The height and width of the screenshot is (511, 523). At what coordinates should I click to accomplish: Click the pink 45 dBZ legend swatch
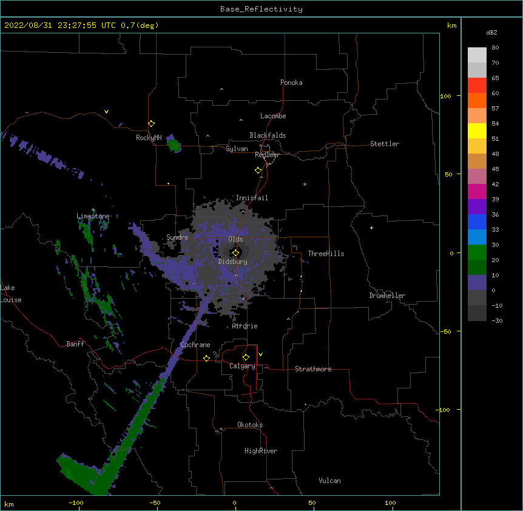[477, 177]
